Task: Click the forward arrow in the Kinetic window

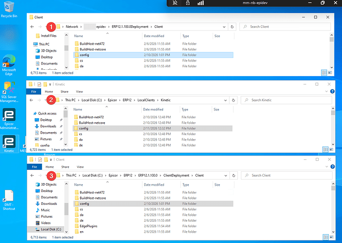Action: pyautogui.click(x=39, y=100)
